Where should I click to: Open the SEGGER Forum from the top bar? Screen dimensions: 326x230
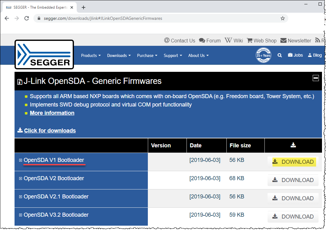210,40
